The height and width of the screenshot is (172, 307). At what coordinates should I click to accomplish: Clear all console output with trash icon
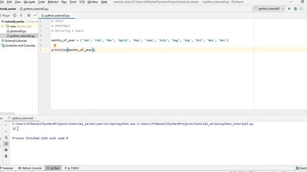[x=6, y=156]
